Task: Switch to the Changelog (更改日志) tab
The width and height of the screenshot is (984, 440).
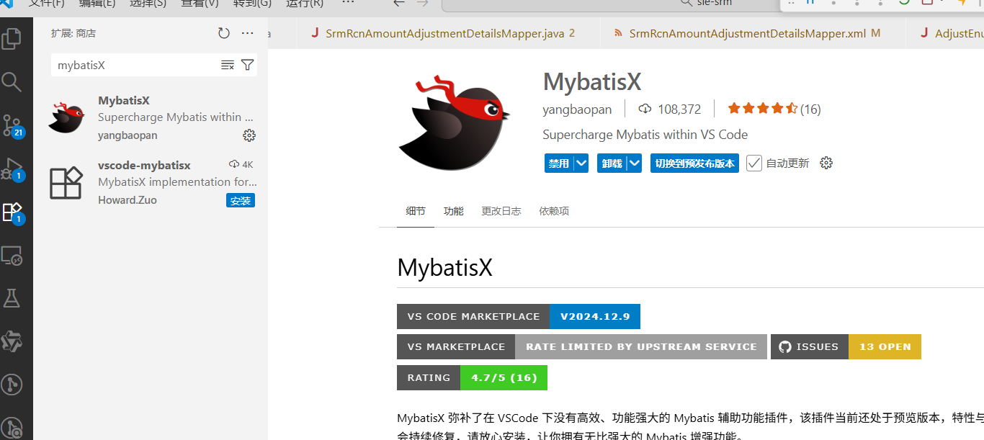Action: pos(501,211)
